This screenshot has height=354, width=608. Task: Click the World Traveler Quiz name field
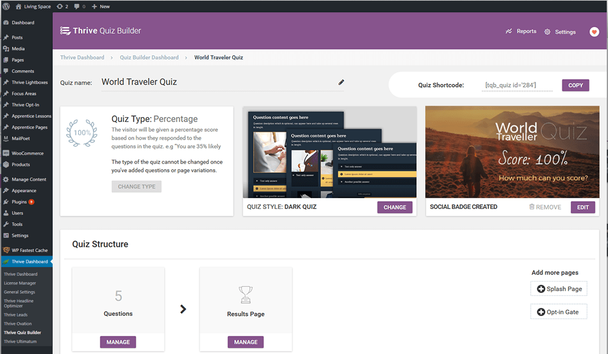[x=222, y=82]
